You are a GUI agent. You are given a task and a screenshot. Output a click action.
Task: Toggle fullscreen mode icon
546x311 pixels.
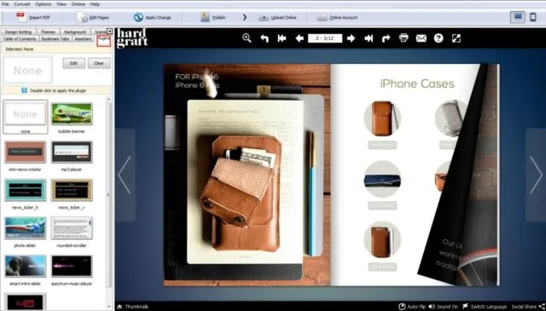456,38
